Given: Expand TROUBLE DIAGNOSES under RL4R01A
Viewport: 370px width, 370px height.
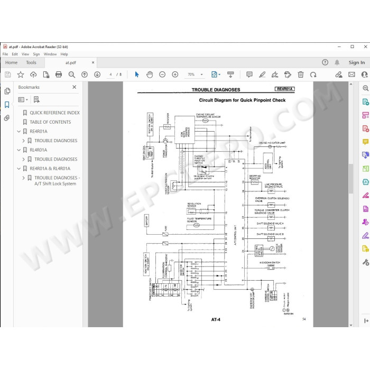Looking at the screenshot, I should (x=23, y=159).
